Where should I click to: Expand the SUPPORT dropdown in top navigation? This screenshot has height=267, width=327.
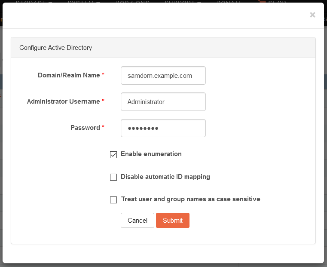click(183, 1)
